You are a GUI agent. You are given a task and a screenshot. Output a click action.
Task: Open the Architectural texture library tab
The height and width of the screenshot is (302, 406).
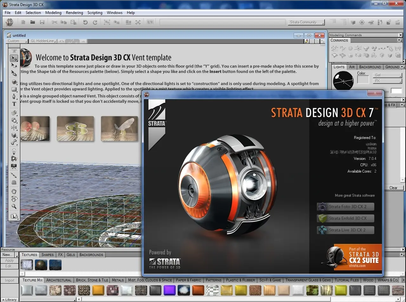(x=59, y=280)
